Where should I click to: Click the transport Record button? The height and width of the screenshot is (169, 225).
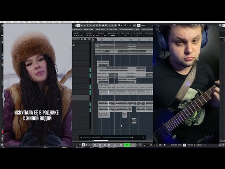pyautogui.click(x=133, y=145)
